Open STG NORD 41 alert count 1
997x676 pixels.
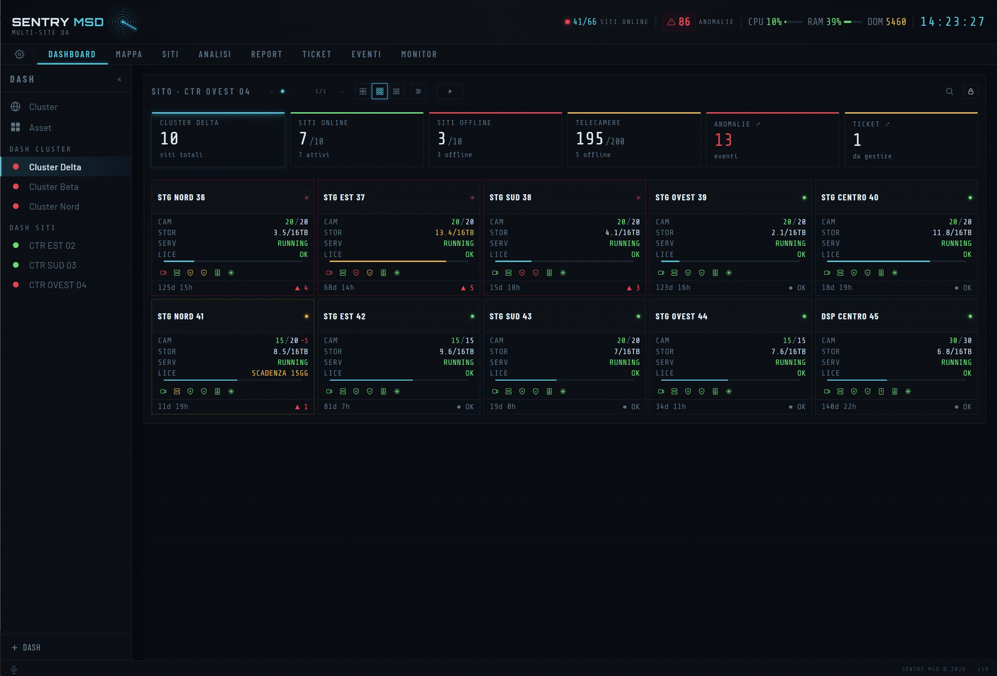click(x=301, y=406)
